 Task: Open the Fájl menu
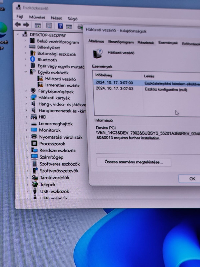pyautogui.click(x=20, y=17)
